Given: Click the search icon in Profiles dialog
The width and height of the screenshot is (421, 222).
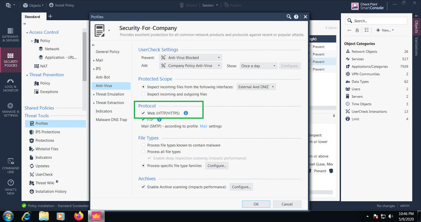Looking at the screenshot, I should pyautogui.click(x=289, y=16).
